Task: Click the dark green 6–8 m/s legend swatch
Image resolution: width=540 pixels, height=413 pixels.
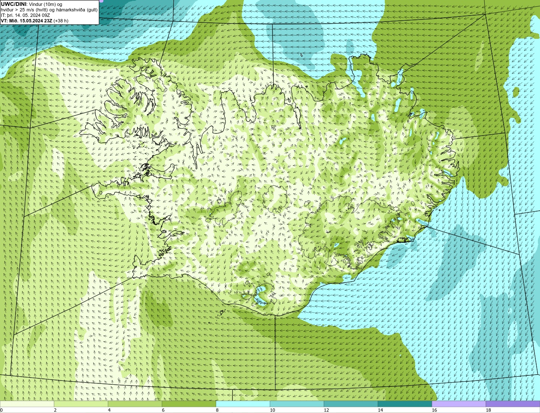Action: coord(189,404)
